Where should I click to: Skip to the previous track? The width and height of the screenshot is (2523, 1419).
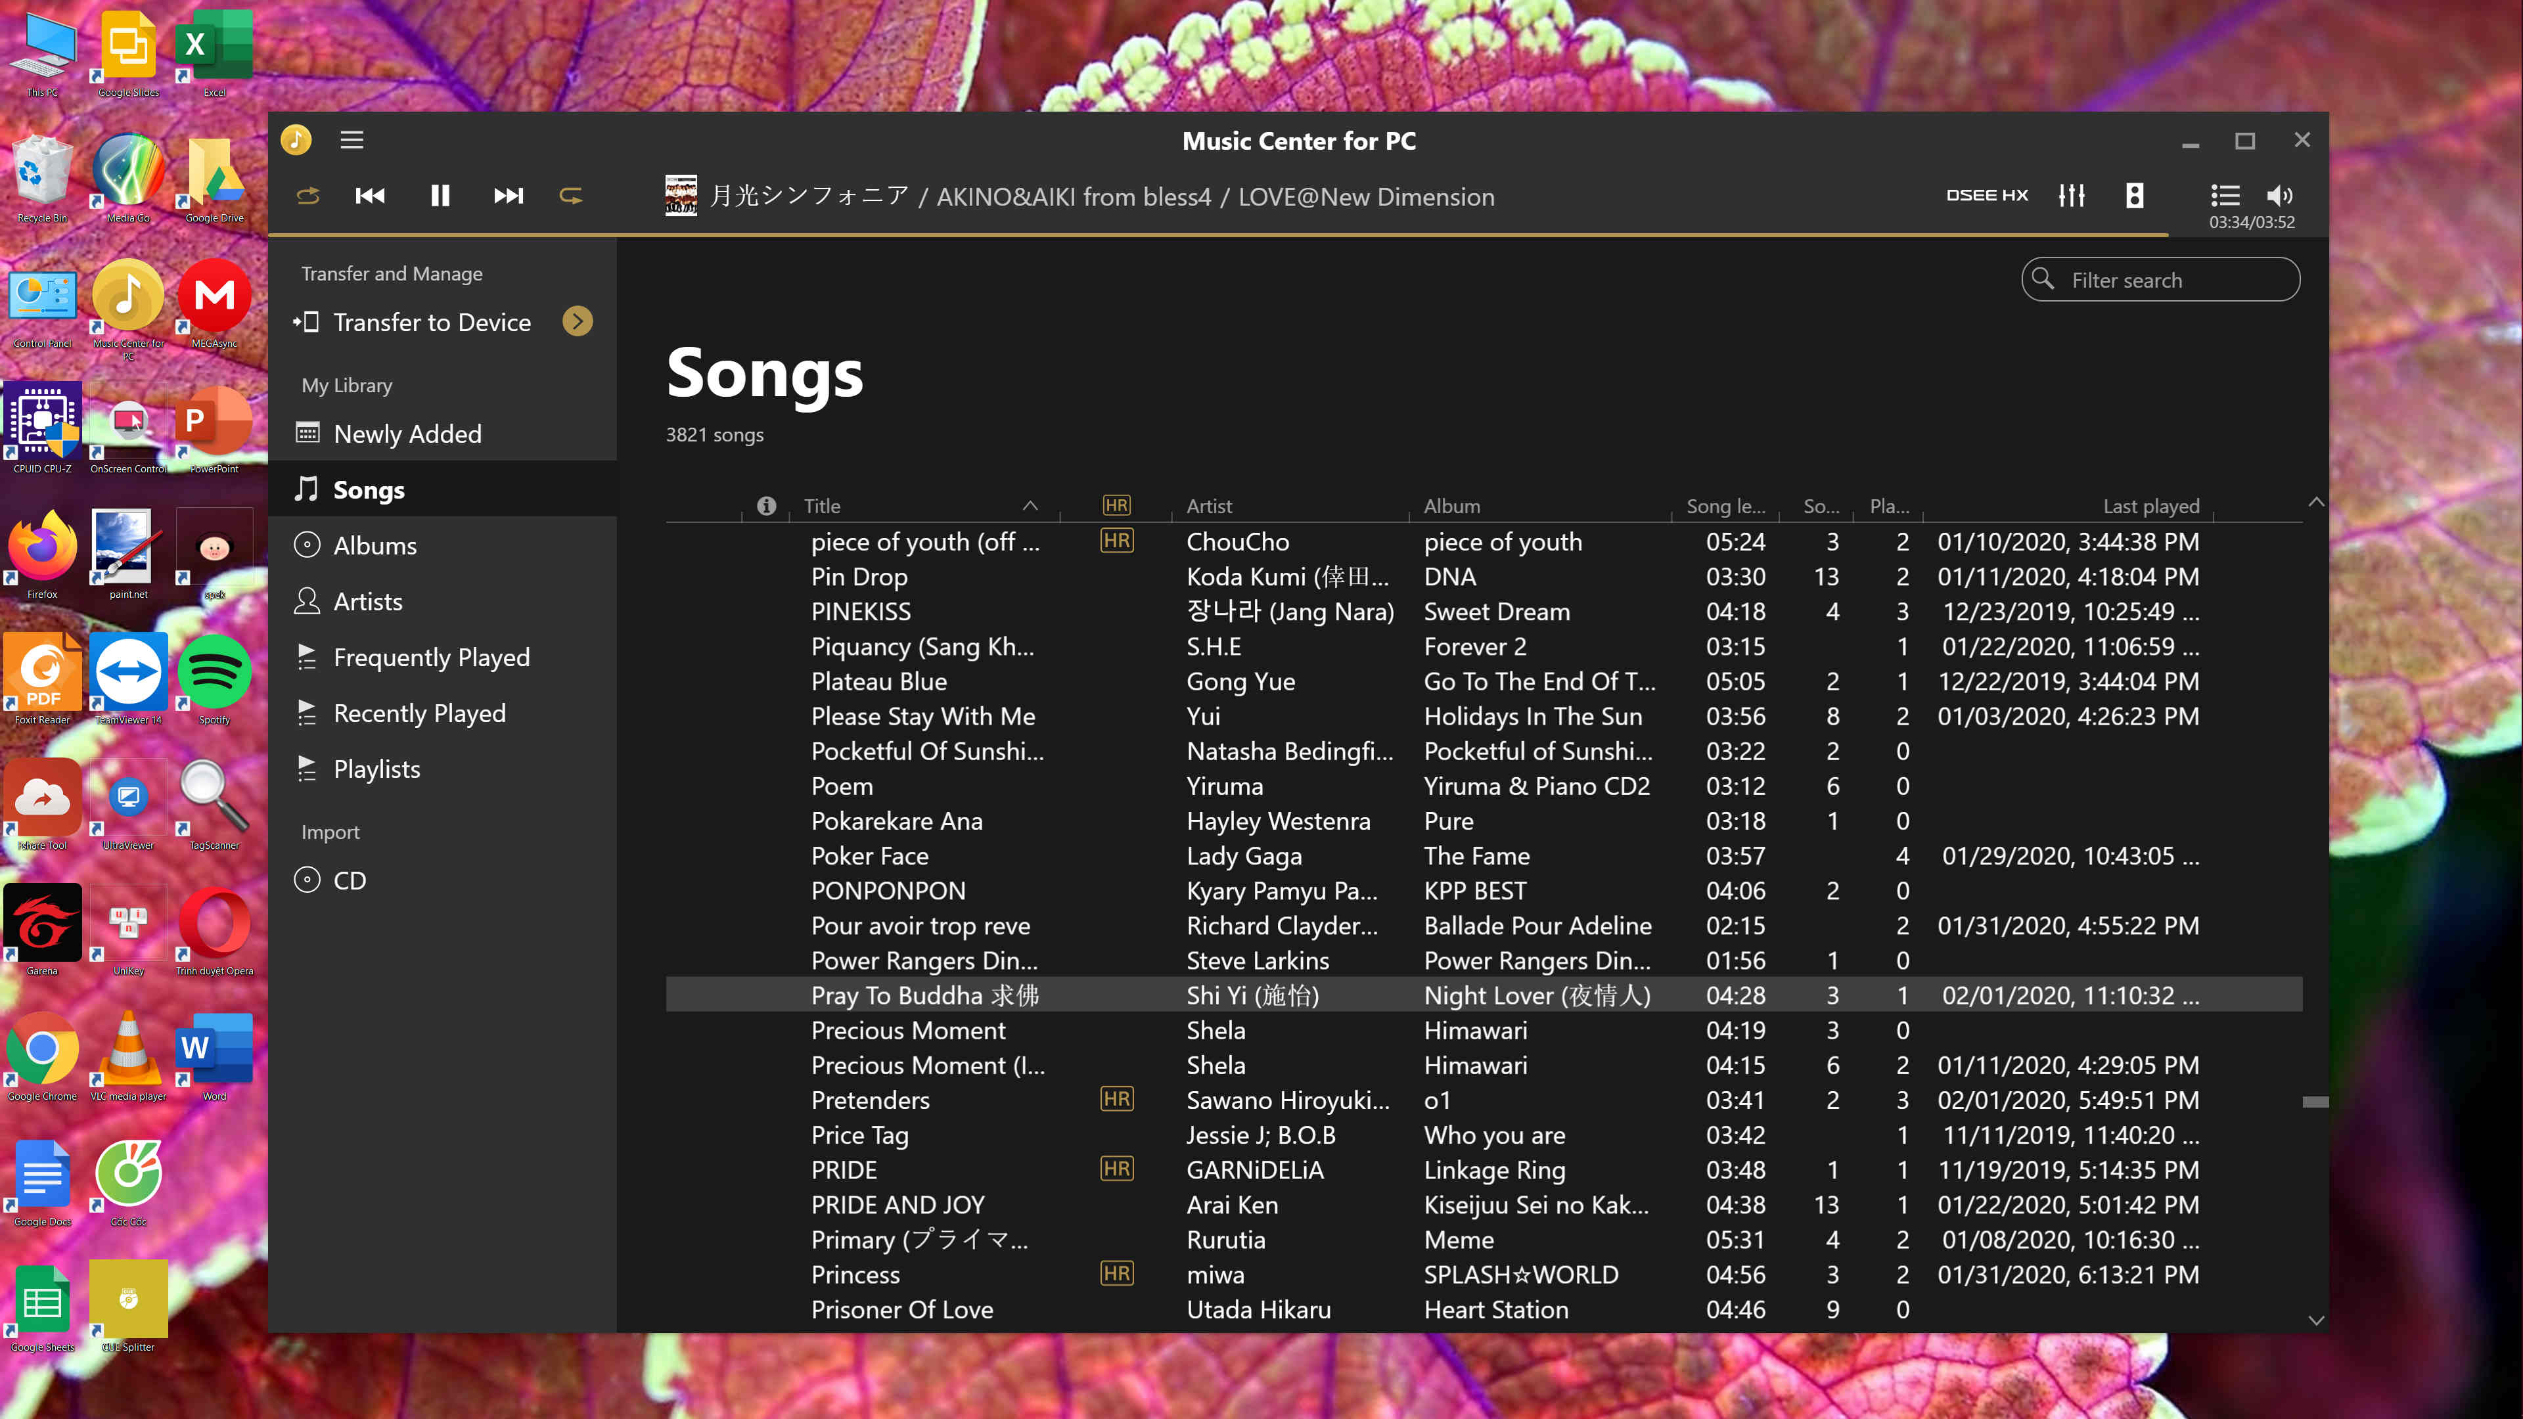(x=370, y=196)
